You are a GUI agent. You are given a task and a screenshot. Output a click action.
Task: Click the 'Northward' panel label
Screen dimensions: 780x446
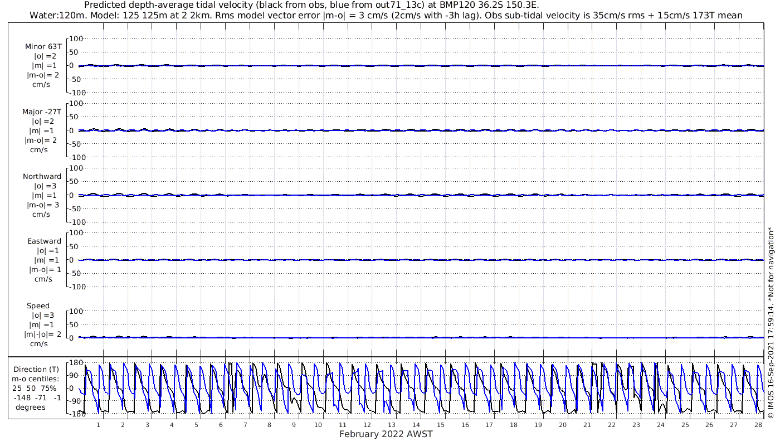point(42,176)
